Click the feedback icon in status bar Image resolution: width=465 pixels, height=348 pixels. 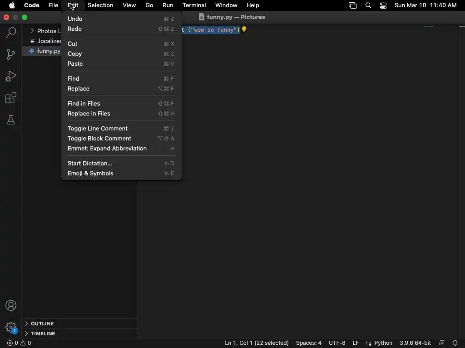(x=441, y=343)
